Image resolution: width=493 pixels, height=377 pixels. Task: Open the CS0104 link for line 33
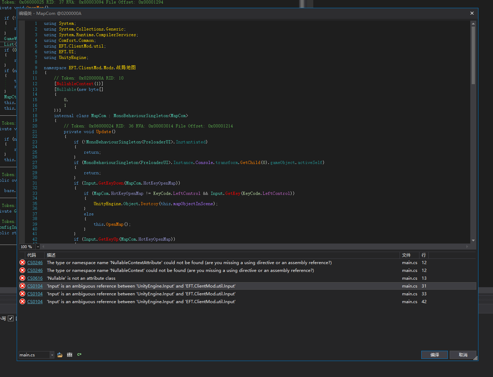pos(35,294)
